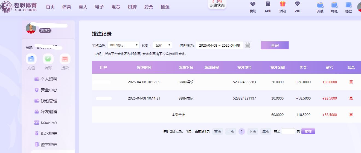Open 个人资料 in the sidebar
Image resolution: width=361 pixels, height=153 pixels.
(x=46, y=79)
